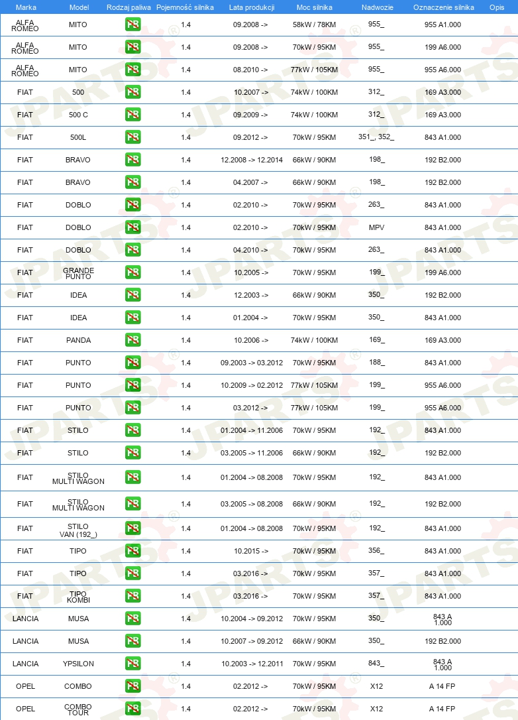
Task: Click the Oznaczenie silnika column header
Action: tap(443, 7)
